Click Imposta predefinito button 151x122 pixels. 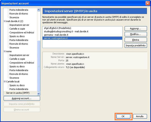click(136, 45)
